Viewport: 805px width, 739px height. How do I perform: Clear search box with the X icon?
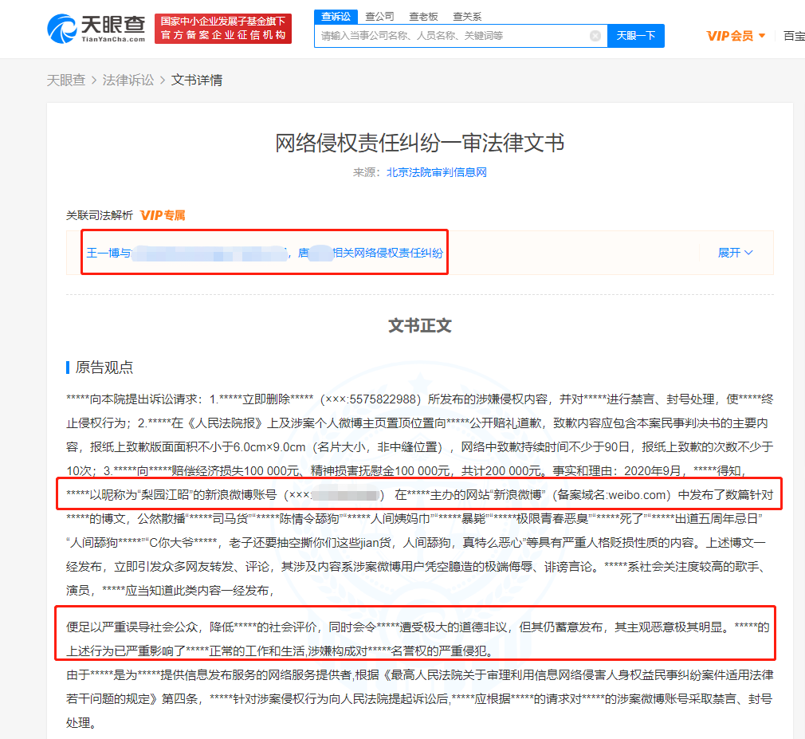click(x=595, y=35)
